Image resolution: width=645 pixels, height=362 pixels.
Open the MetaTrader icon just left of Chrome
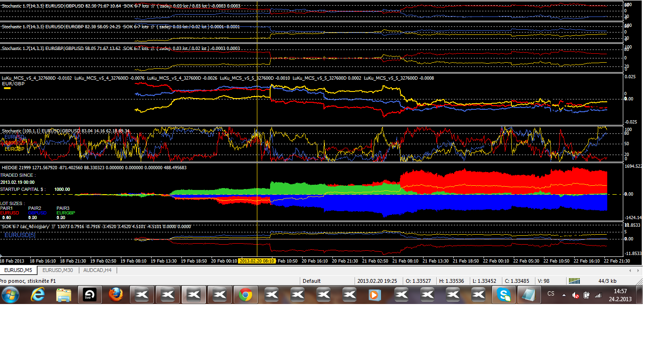(x=220, y=296)
